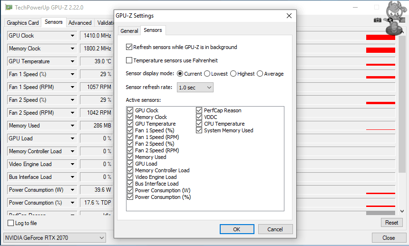Click Cancel in GPU-Z Settings

(x=275, y=229)
